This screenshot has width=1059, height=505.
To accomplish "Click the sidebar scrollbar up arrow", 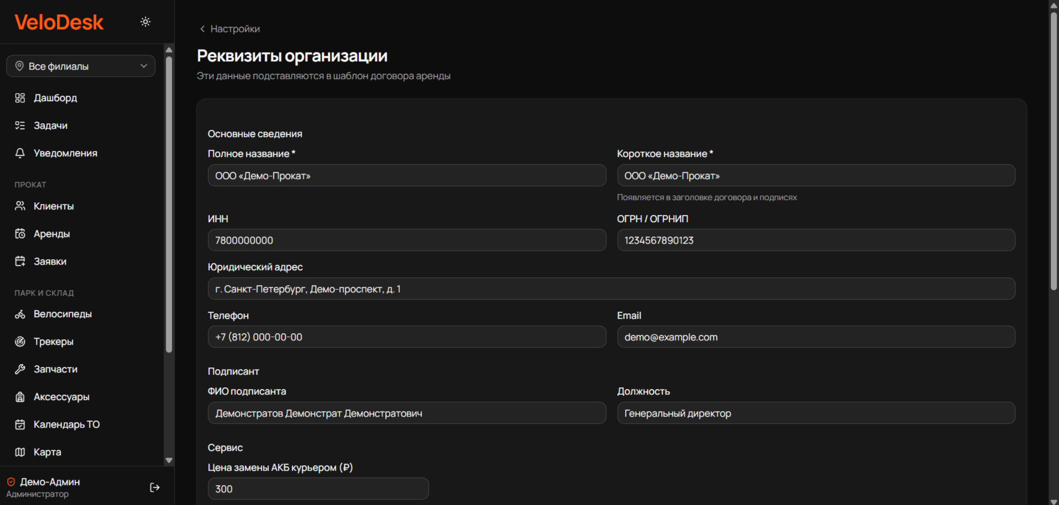I will [x=169, y=50].
